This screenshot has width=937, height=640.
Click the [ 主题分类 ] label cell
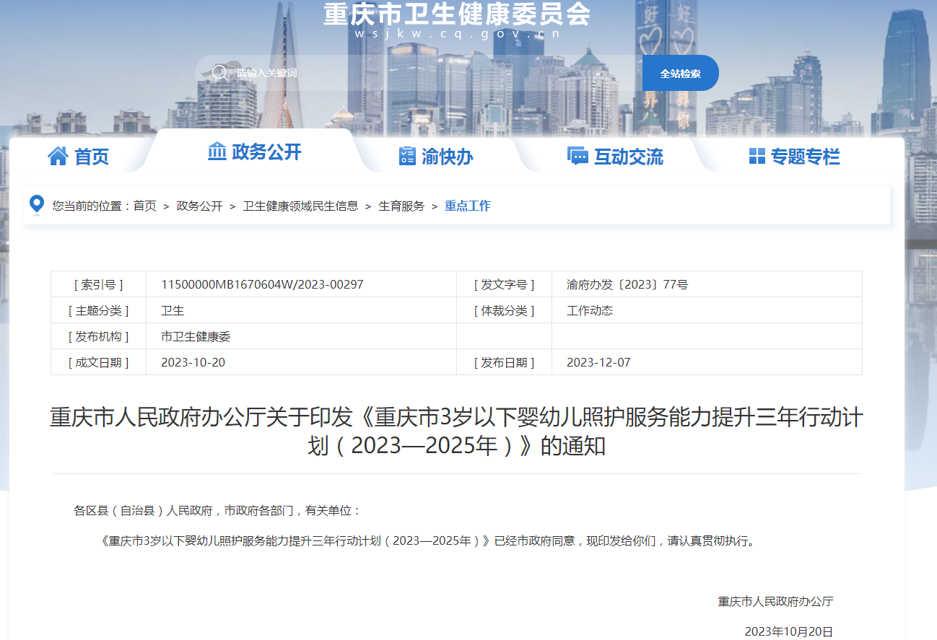(x=98, y=310)
